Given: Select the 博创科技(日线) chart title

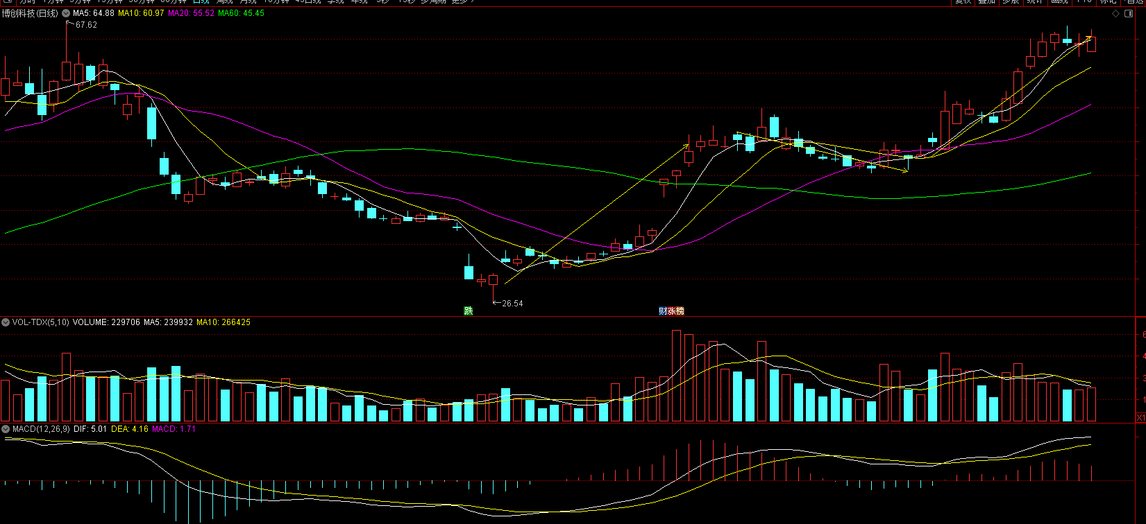Looking at the screenshot, I should [x=30, y=13].
